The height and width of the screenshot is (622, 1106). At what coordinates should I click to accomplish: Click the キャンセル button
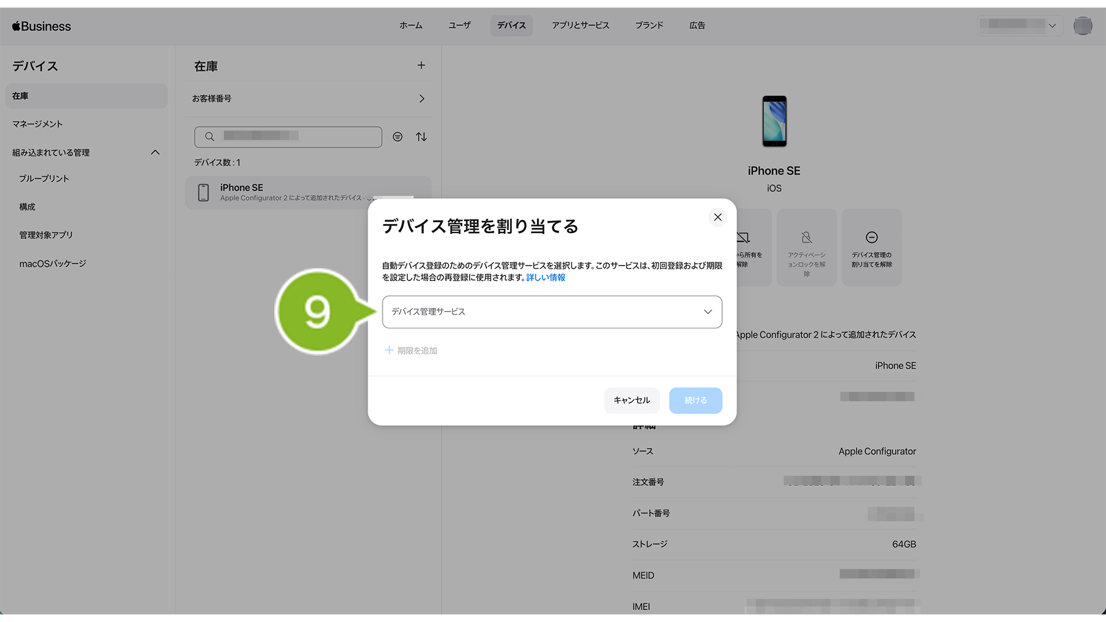tap(631, 401)
